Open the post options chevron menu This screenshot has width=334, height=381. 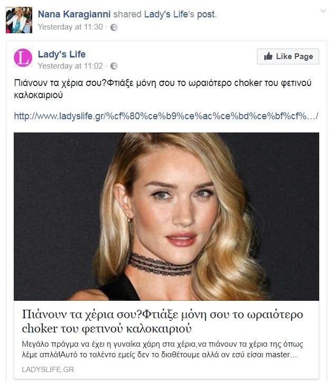(323, 11)
